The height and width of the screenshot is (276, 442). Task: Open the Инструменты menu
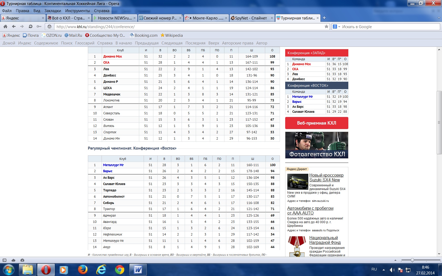pos(78,11)
